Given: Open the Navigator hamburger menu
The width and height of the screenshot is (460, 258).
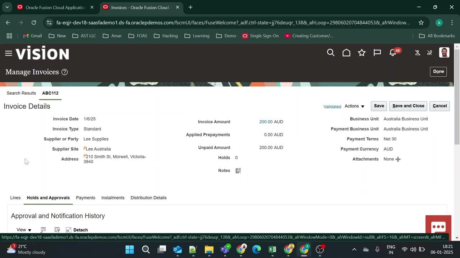Looking at the screenshot, I should 9,53.
